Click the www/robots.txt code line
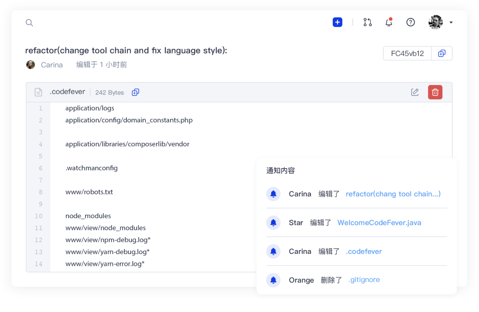Screen dimensions: 479x312 [89, 192]
